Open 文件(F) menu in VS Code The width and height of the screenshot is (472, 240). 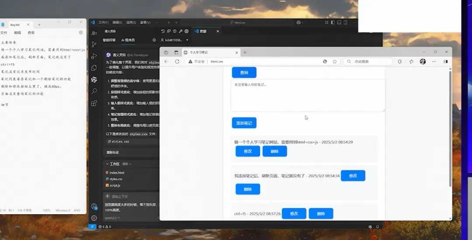pos(103,23)
